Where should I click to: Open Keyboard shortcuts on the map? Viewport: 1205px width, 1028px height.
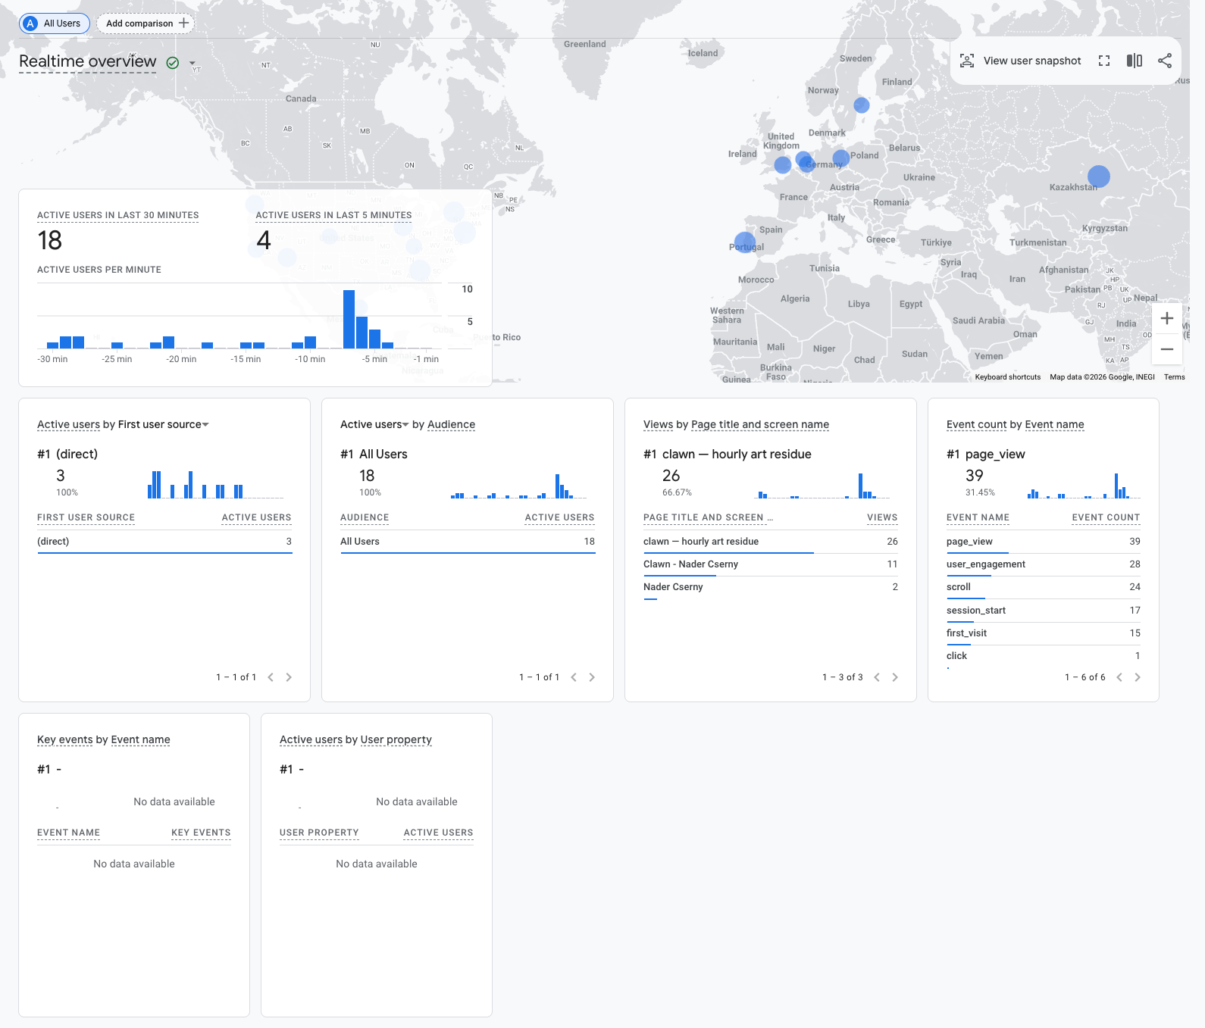coord(1008,377)
